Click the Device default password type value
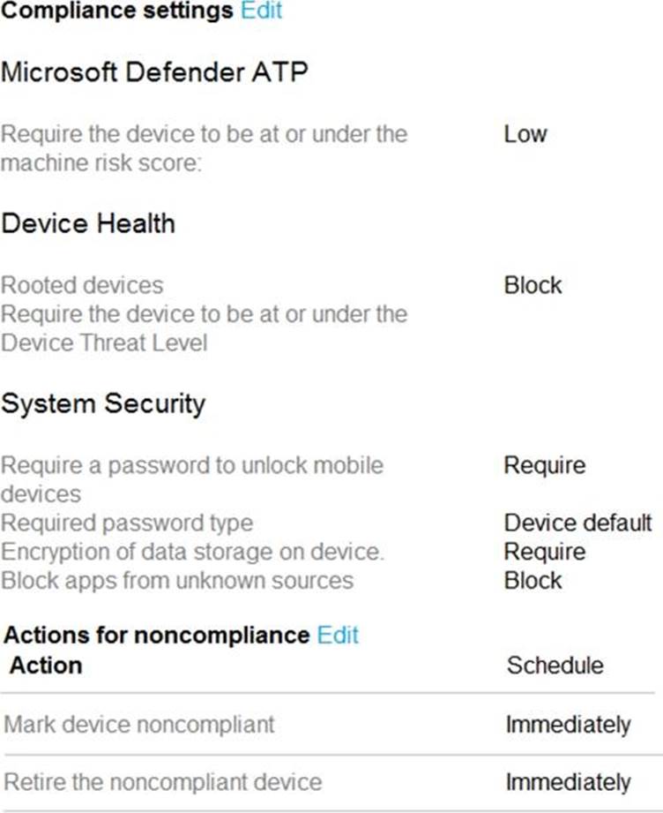Image resolution: width=663 pixels, height=813 pixels. 577,523
